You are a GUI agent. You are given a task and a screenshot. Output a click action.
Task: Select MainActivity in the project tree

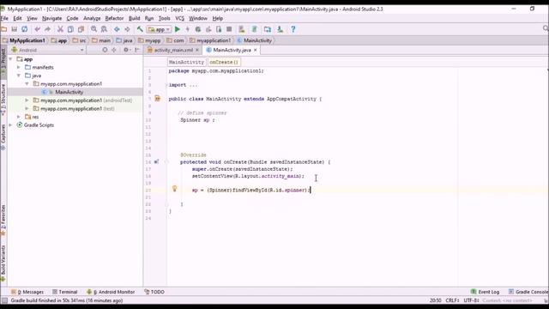click(x=69, y=92)
